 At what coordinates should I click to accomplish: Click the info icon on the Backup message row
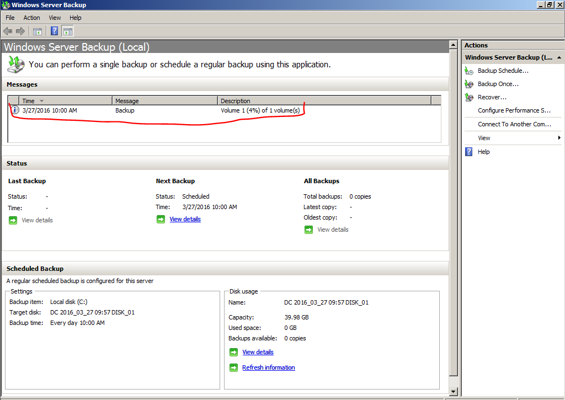[15, 110]
